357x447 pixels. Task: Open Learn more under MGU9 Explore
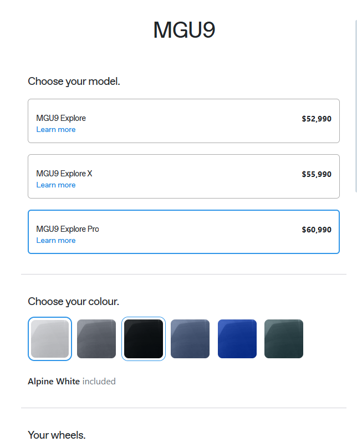(x=56, y=129)
